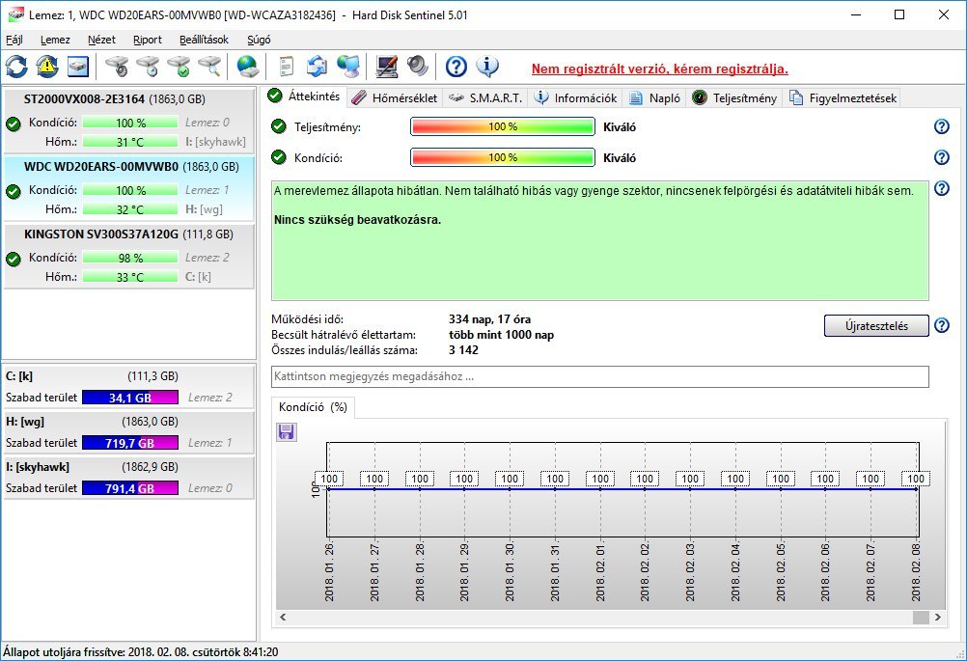This screenshot has height=661, width=967.
Task: Click the disk with green checkmark icon
Action: pyautogui.click(x=179, y=67)
